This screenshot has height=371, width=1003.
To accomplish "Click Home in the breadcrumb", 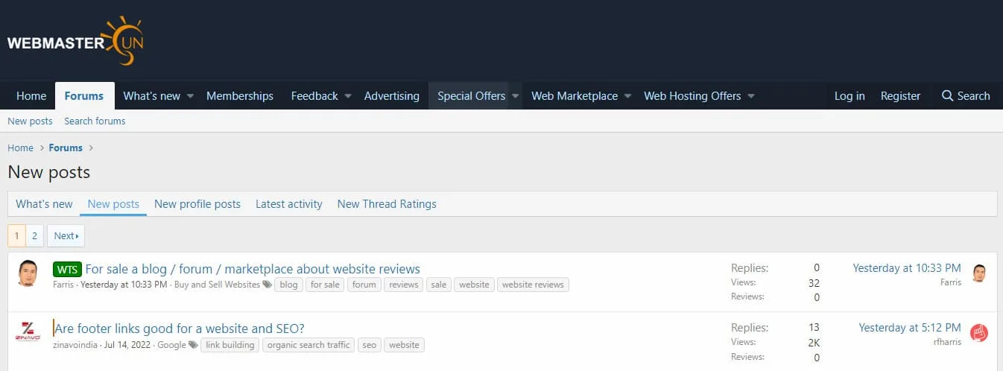I will [x=20, y=148].
